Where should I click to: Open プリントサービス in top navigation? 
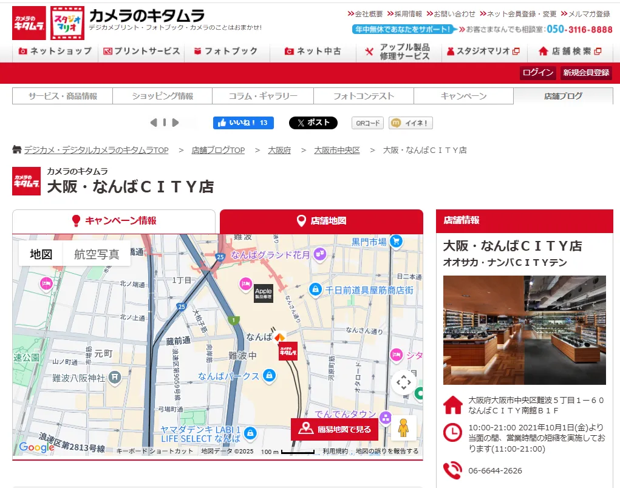tap(141, 52)
